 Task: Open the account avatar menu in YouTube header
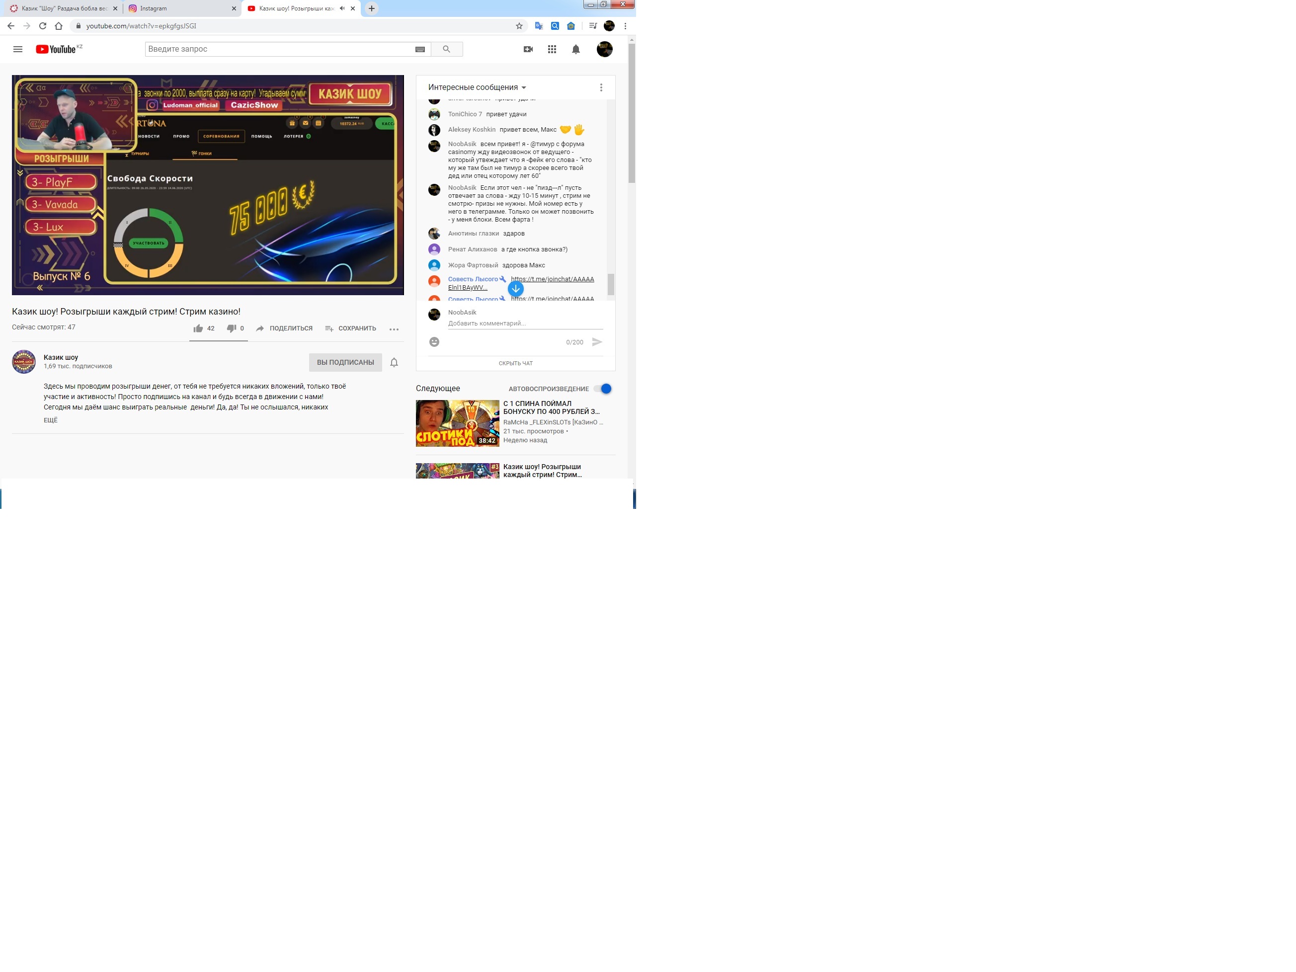tap(605, 49)
